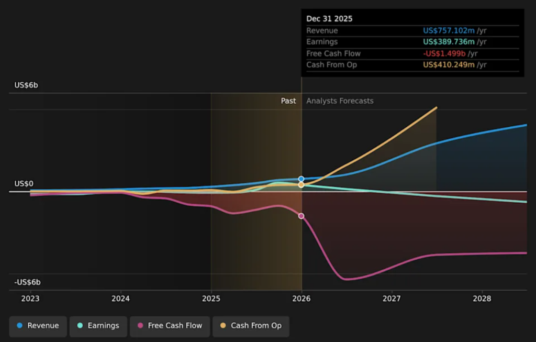Toggle the Revenue series visibility
Image resolution: width=536 pixels, height=342 pixels.
pyautogui.click(x=38, y=326)
